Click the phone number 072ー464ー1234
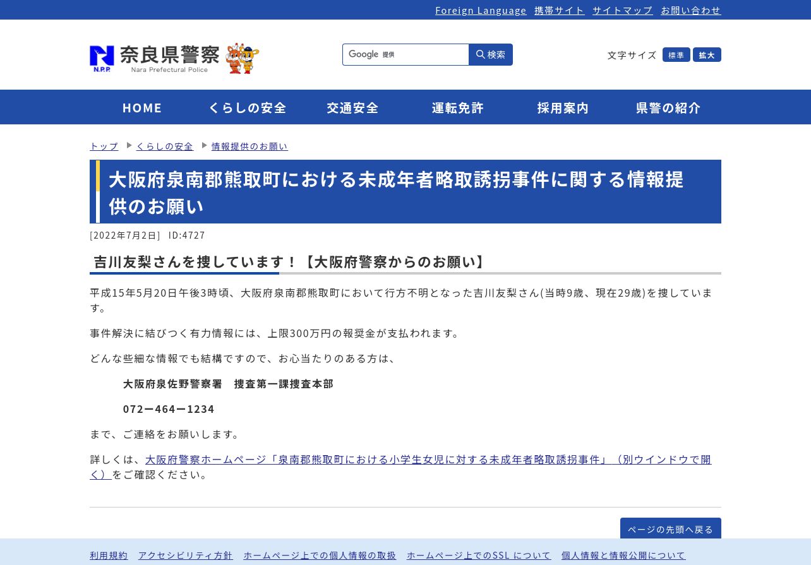This screenshot has width=811, height=565. click(x=169, y=409)
